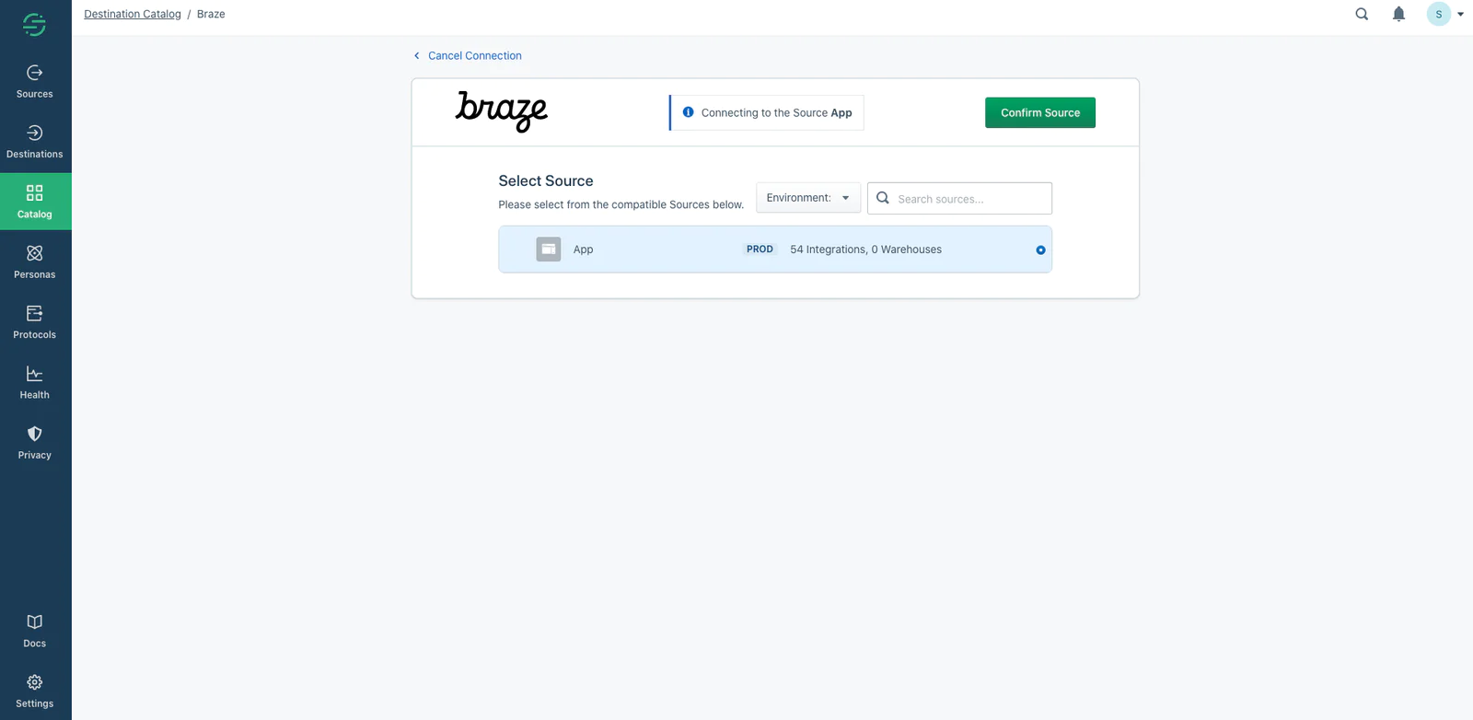Open the Privacy section
1473x720 pixels.
(x=35, y=443)
